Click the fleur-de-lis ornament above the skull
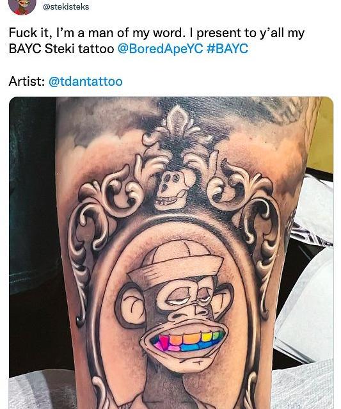This screenshot has height=409, width=341. tap(177, 123)
